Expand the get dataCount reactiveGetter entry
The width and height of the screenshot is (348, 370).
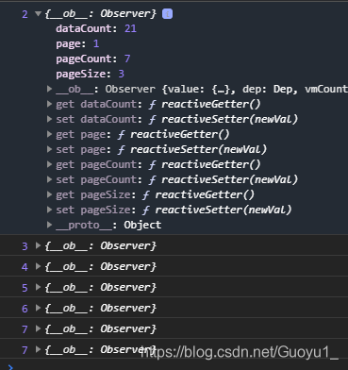point(49,104)
